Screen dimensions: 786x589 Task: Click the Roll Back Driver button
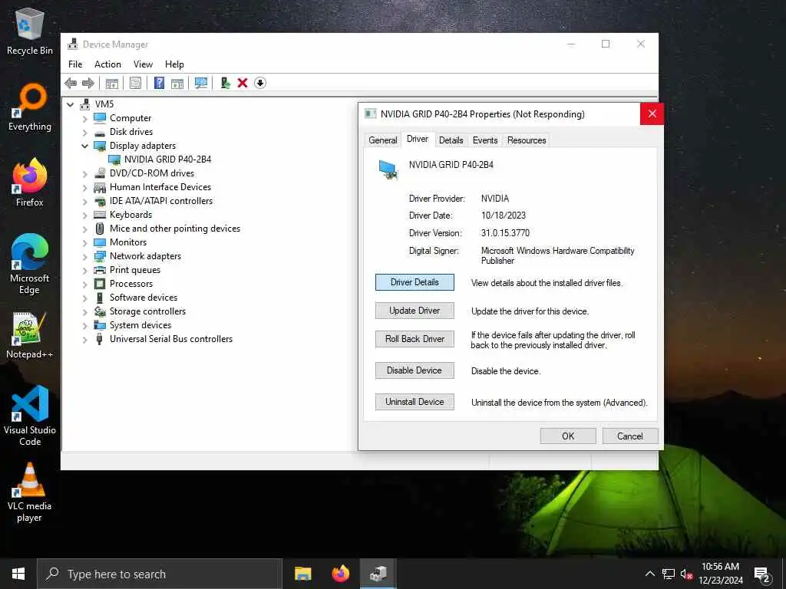[x=414, y=339]
